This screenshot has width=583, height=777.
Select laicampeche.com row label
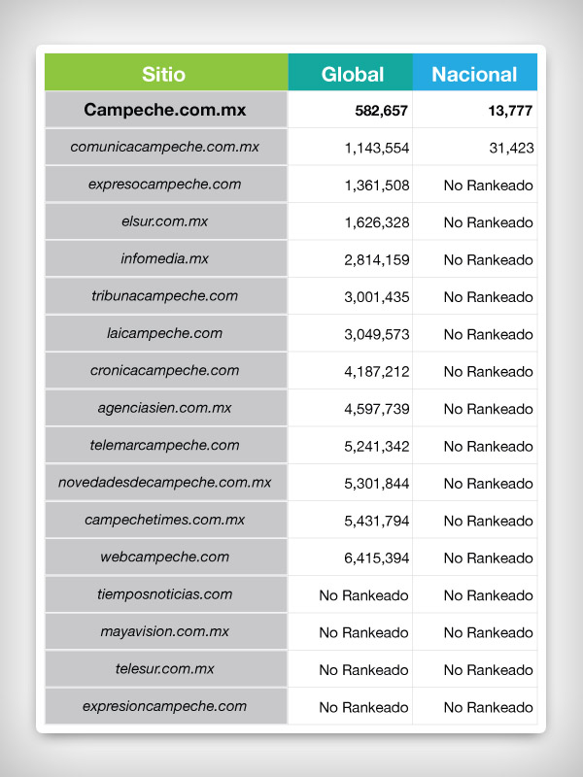[x=164, y=333]
